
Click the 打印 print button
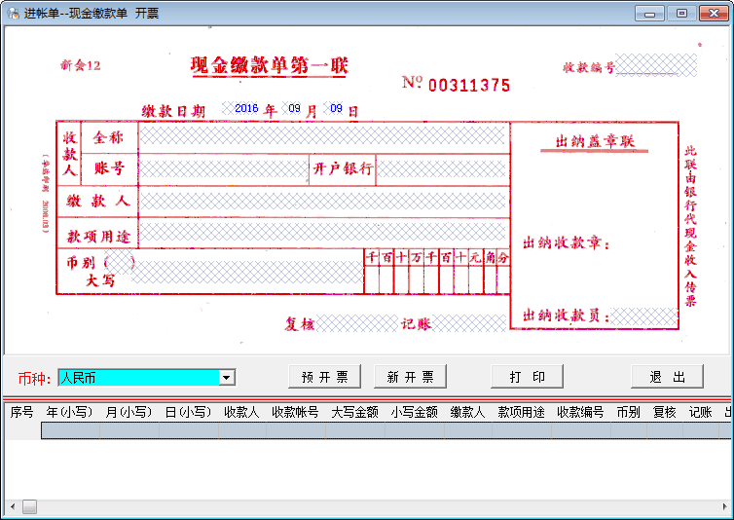[527, 377]
